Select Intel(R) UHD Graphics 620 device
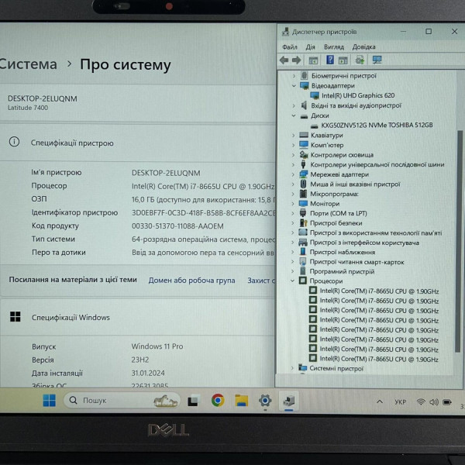 [x=358, y=95]
